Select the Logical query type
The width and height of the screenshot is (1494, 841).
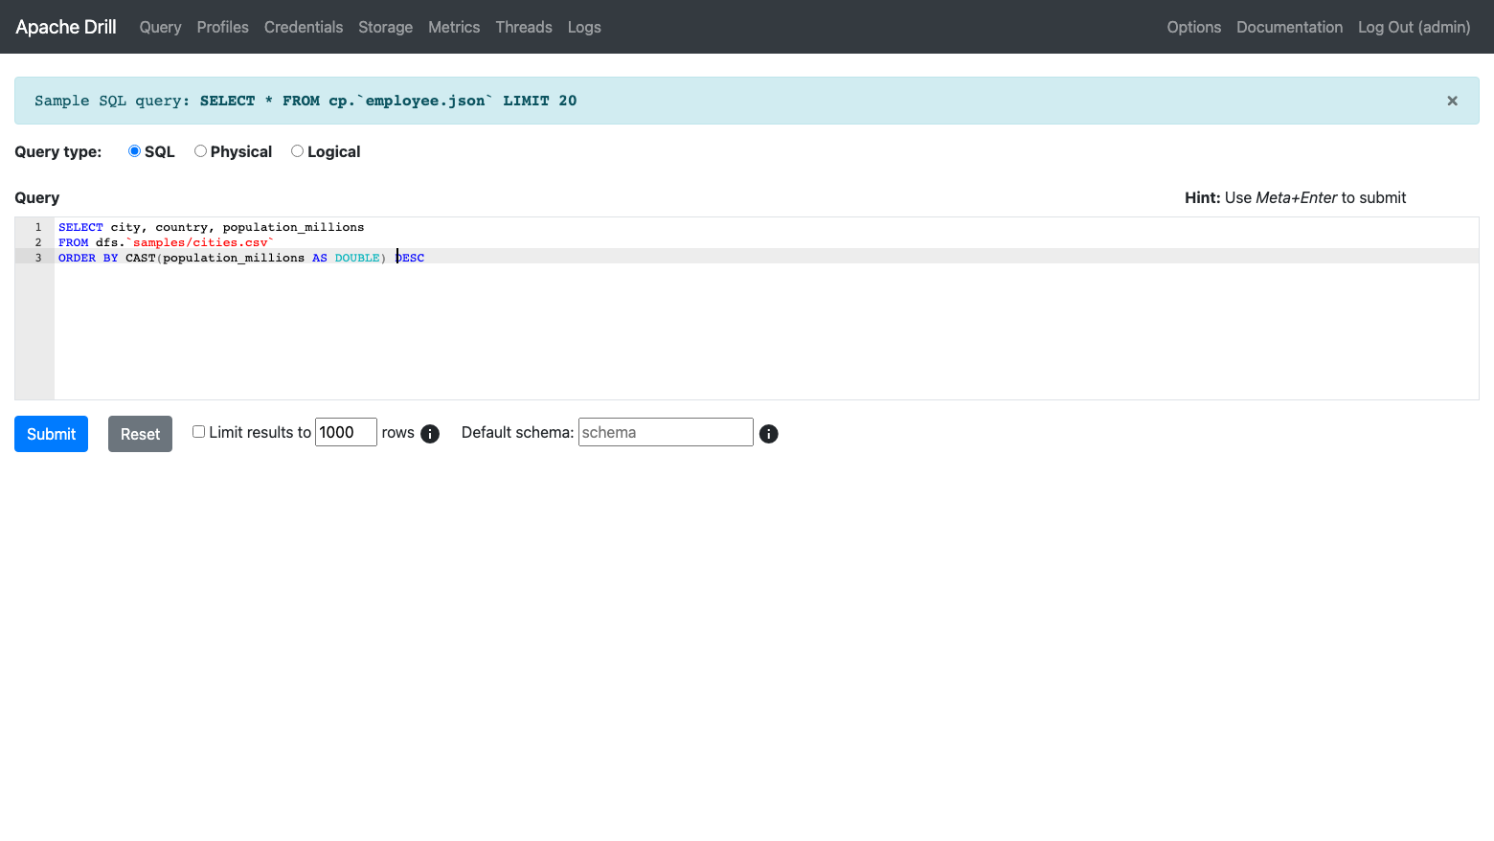297,151
